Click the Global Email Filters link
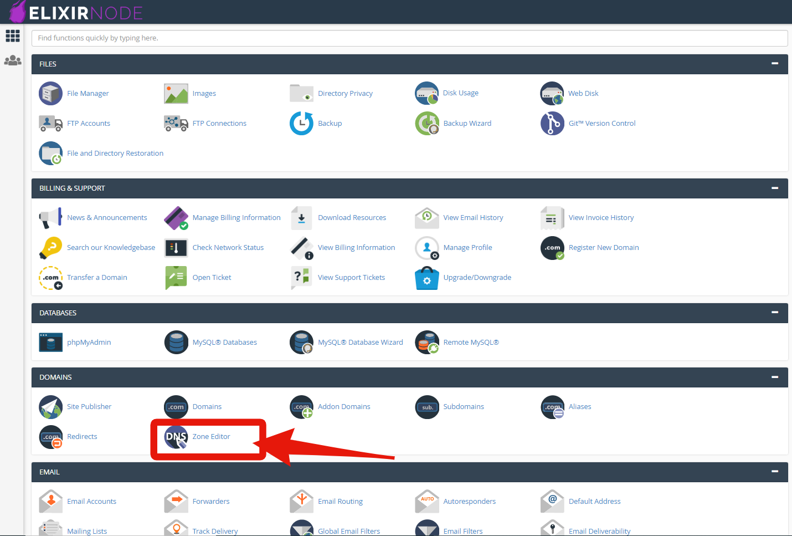This screenshot has width=792, height=536. 349,531
